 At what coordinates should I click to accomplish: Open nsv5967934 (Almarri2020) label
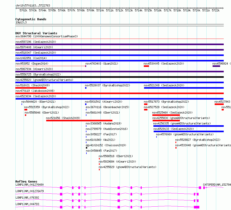[34, 69]
